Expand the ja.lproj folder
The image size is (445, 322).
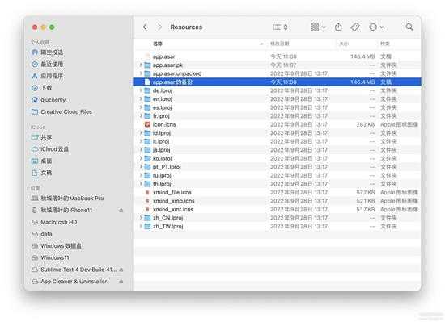click(x=141, y=150)
